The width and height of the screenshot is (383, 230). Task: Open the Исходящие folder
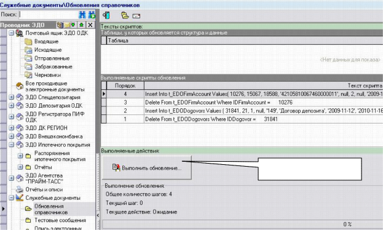48,50
